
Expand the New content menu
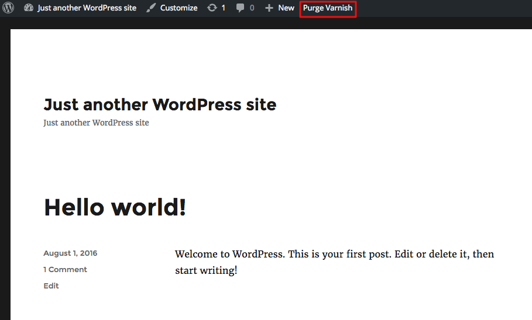pos(286,8)
